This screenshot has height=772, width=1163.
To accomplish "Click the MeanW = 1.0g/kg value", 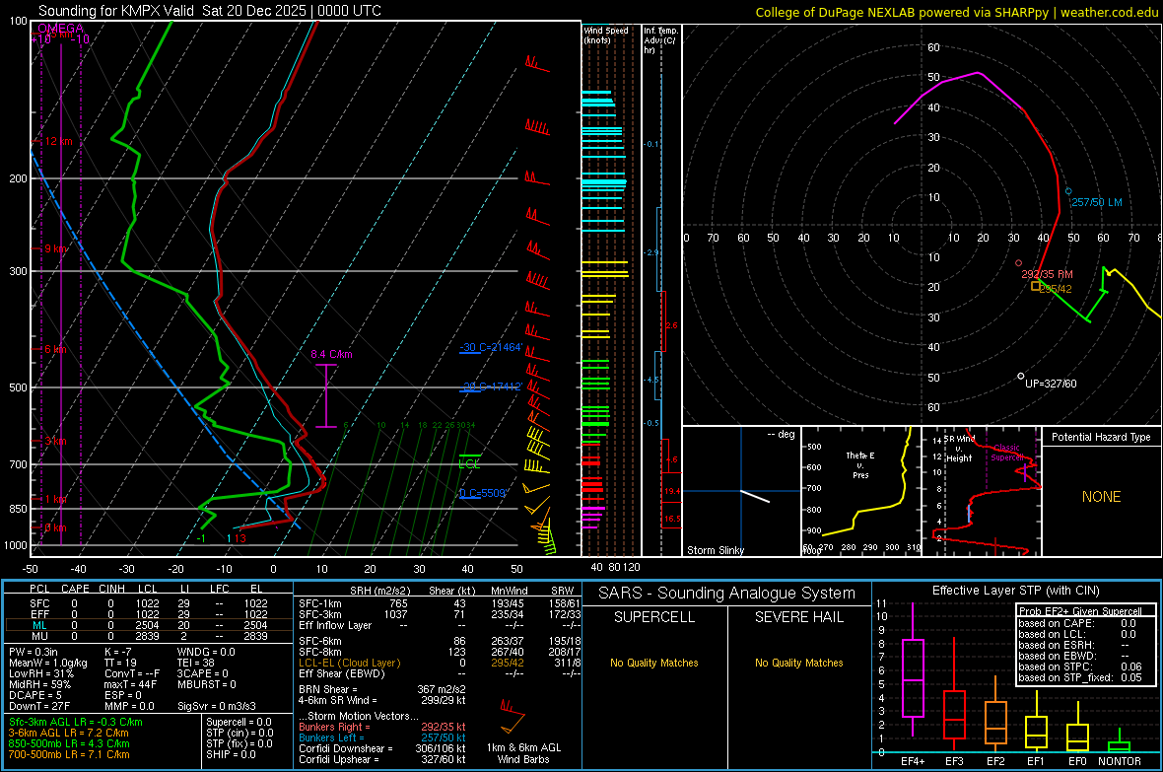I will (x=48, y=663).
